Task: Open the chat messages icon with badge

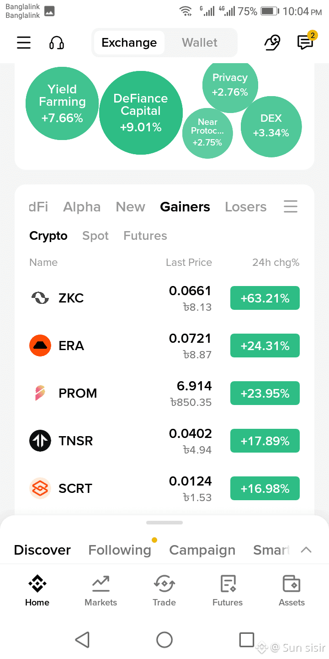Action: pos(305,42)
